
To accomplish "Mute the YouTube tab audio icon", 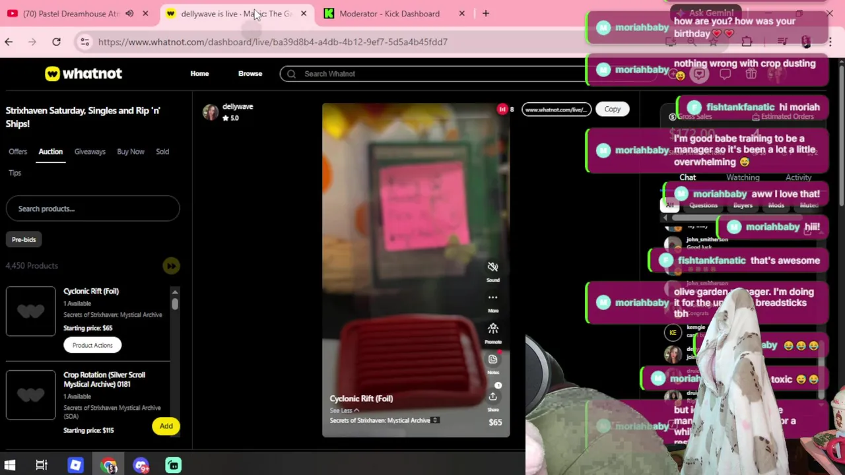I will 129,13.
